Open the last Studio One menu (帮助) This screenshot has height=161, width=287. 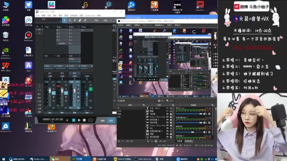pos(99,15)
